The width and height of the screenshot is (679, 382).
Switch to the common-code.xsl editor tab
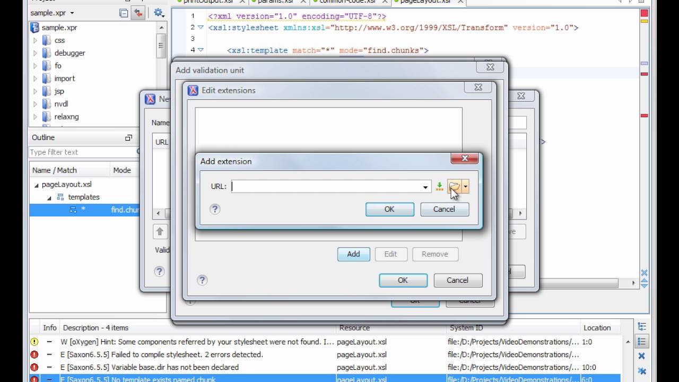347,2
